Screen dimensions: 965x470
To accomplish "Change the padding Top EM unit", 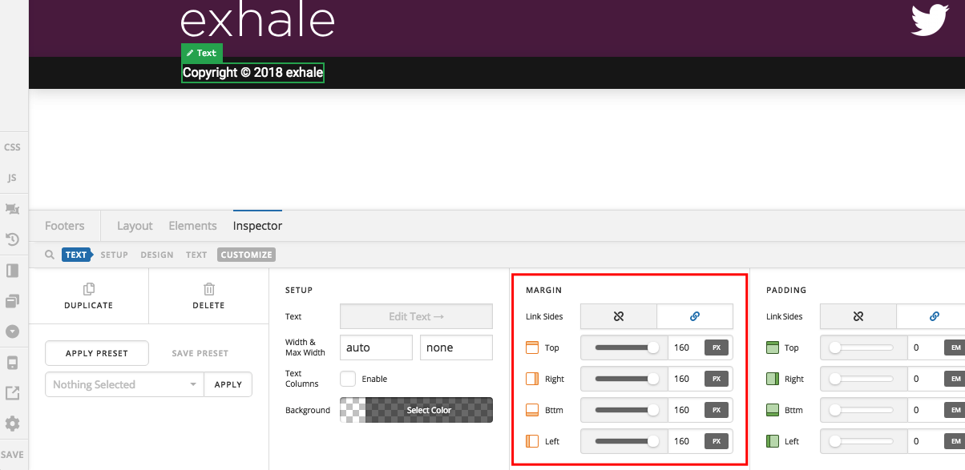I will (x=955, y=347).
